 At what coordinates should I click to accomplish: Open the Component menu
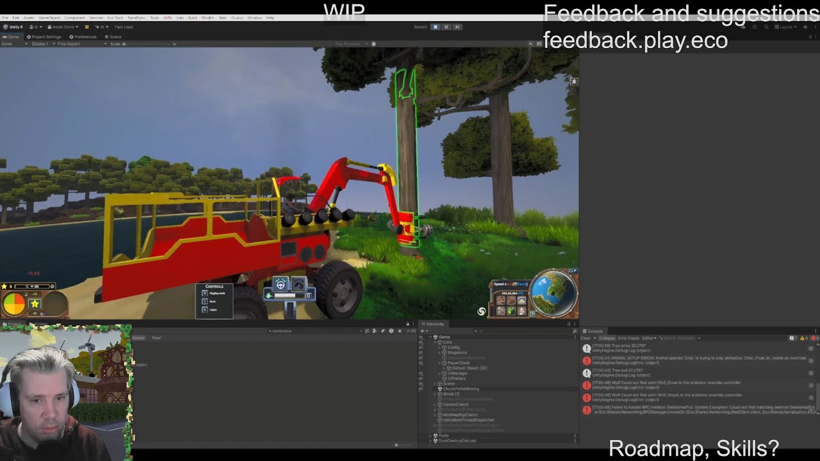click(74, 17)
